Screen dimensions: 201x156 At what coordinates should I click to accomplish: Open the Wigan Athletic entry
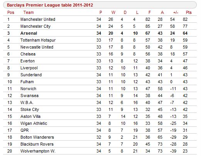click(34, 123)
